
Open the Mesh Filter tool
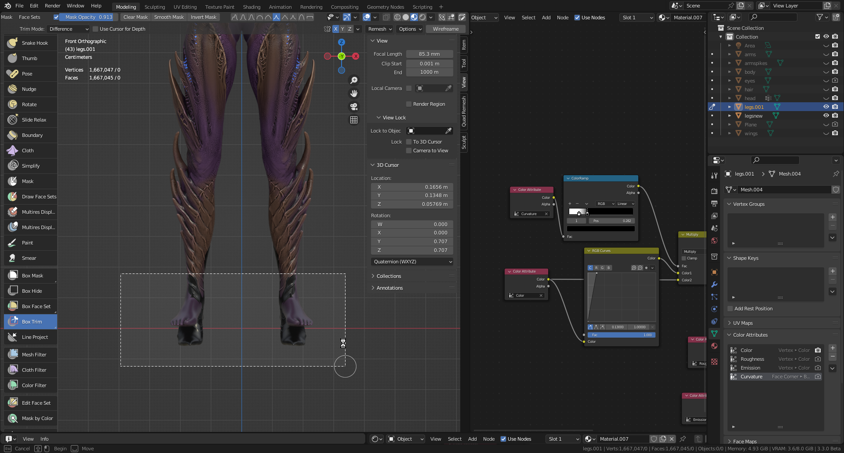[30, 355]
